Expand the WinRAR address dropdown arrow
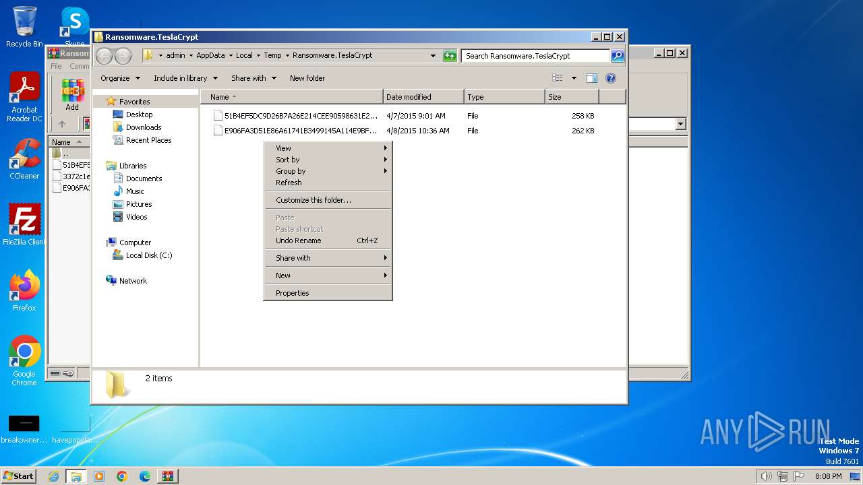Viewport: 863px width, 485px height. [680, 124]
